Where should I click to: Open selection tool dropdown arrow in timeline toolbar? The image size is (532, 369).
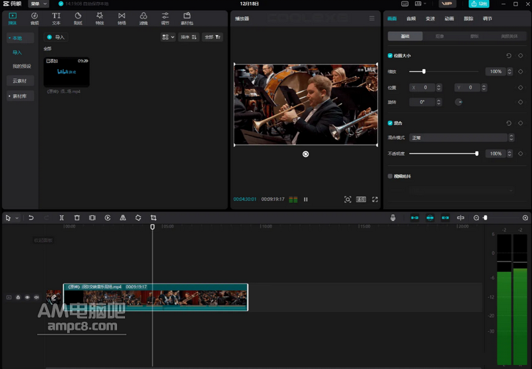click(x=17, y=218)
